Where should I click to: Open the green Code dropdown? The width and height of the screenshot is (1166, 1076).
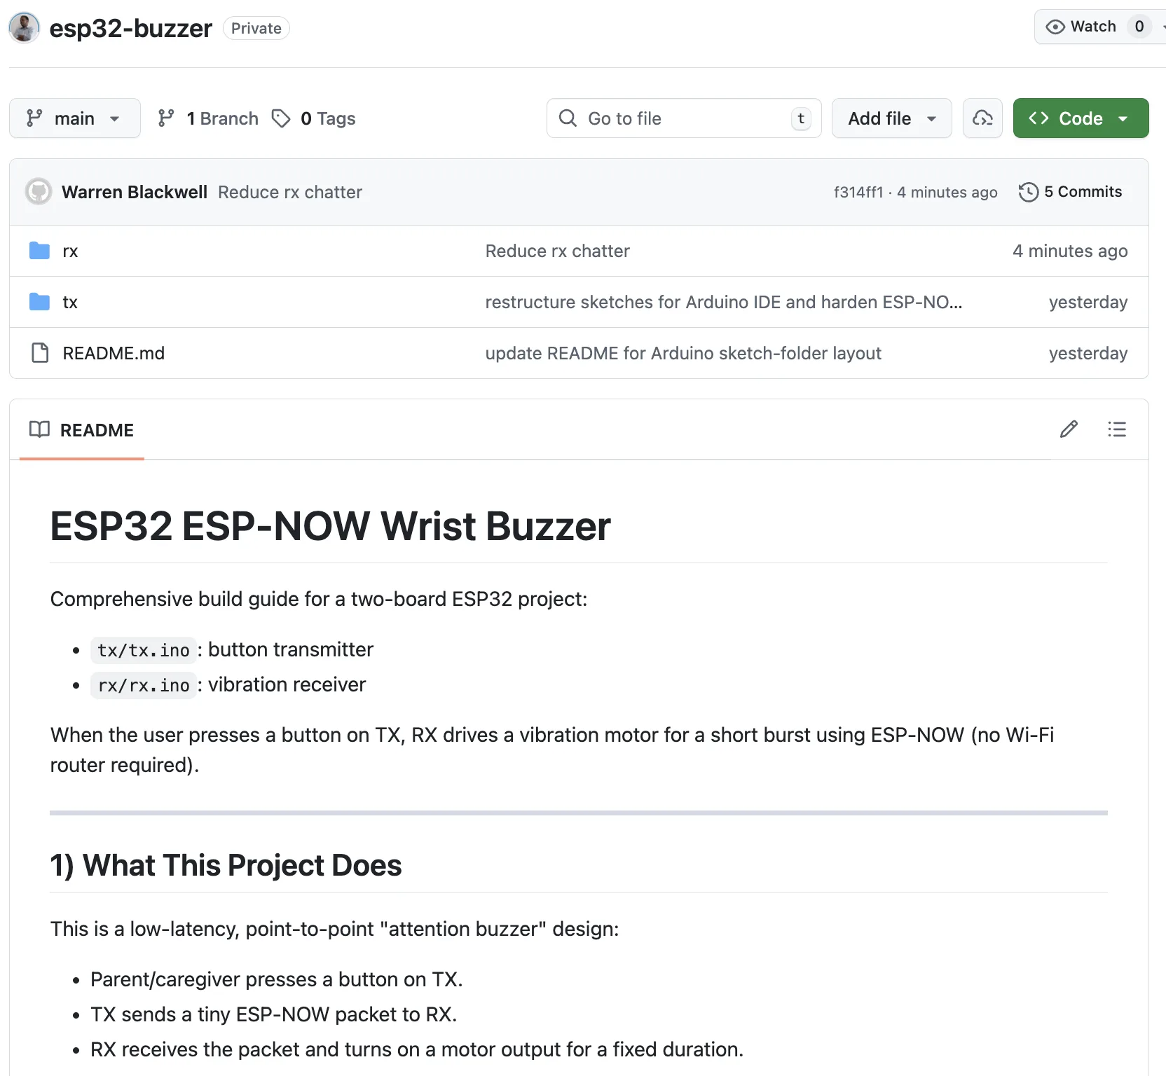coord(1080,118)
